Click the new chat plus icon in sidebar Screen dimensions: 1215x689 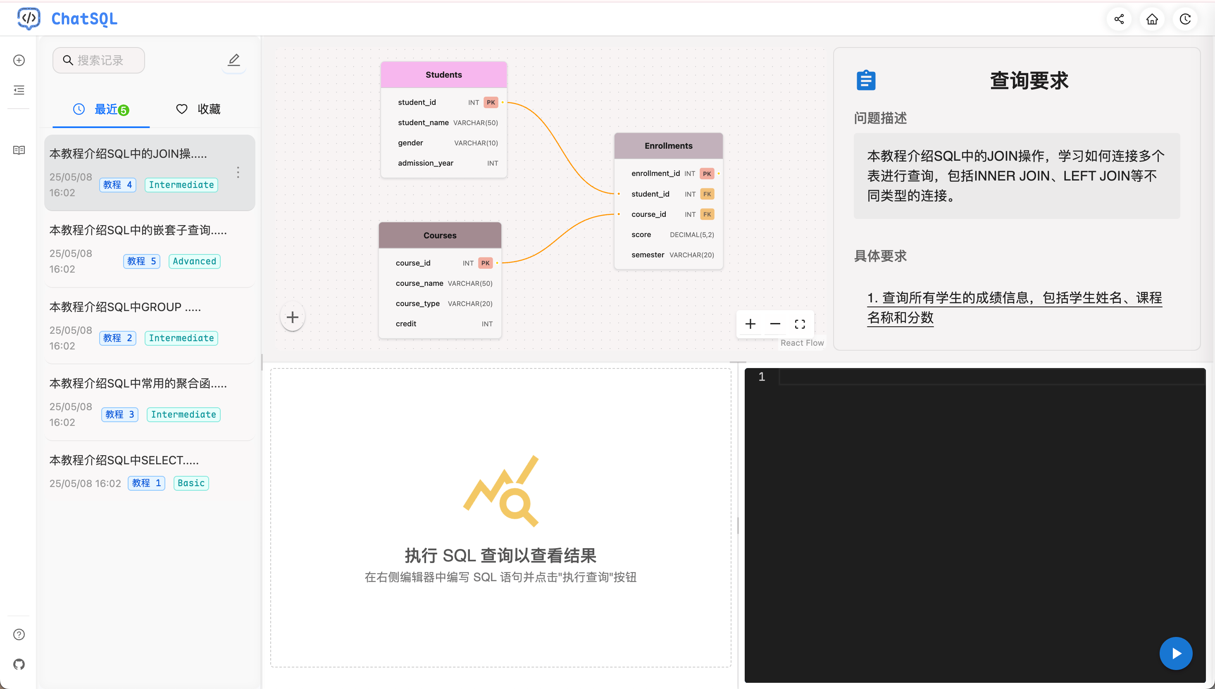point(19,60)
